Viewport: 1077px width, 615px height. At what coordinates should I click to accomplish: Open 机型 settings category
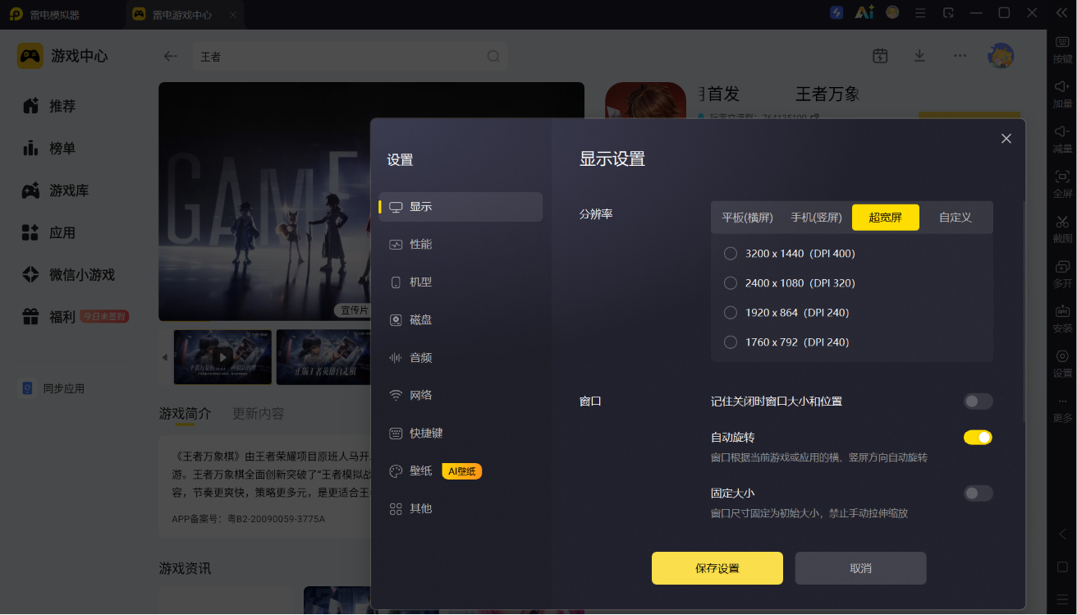point(461,282)
